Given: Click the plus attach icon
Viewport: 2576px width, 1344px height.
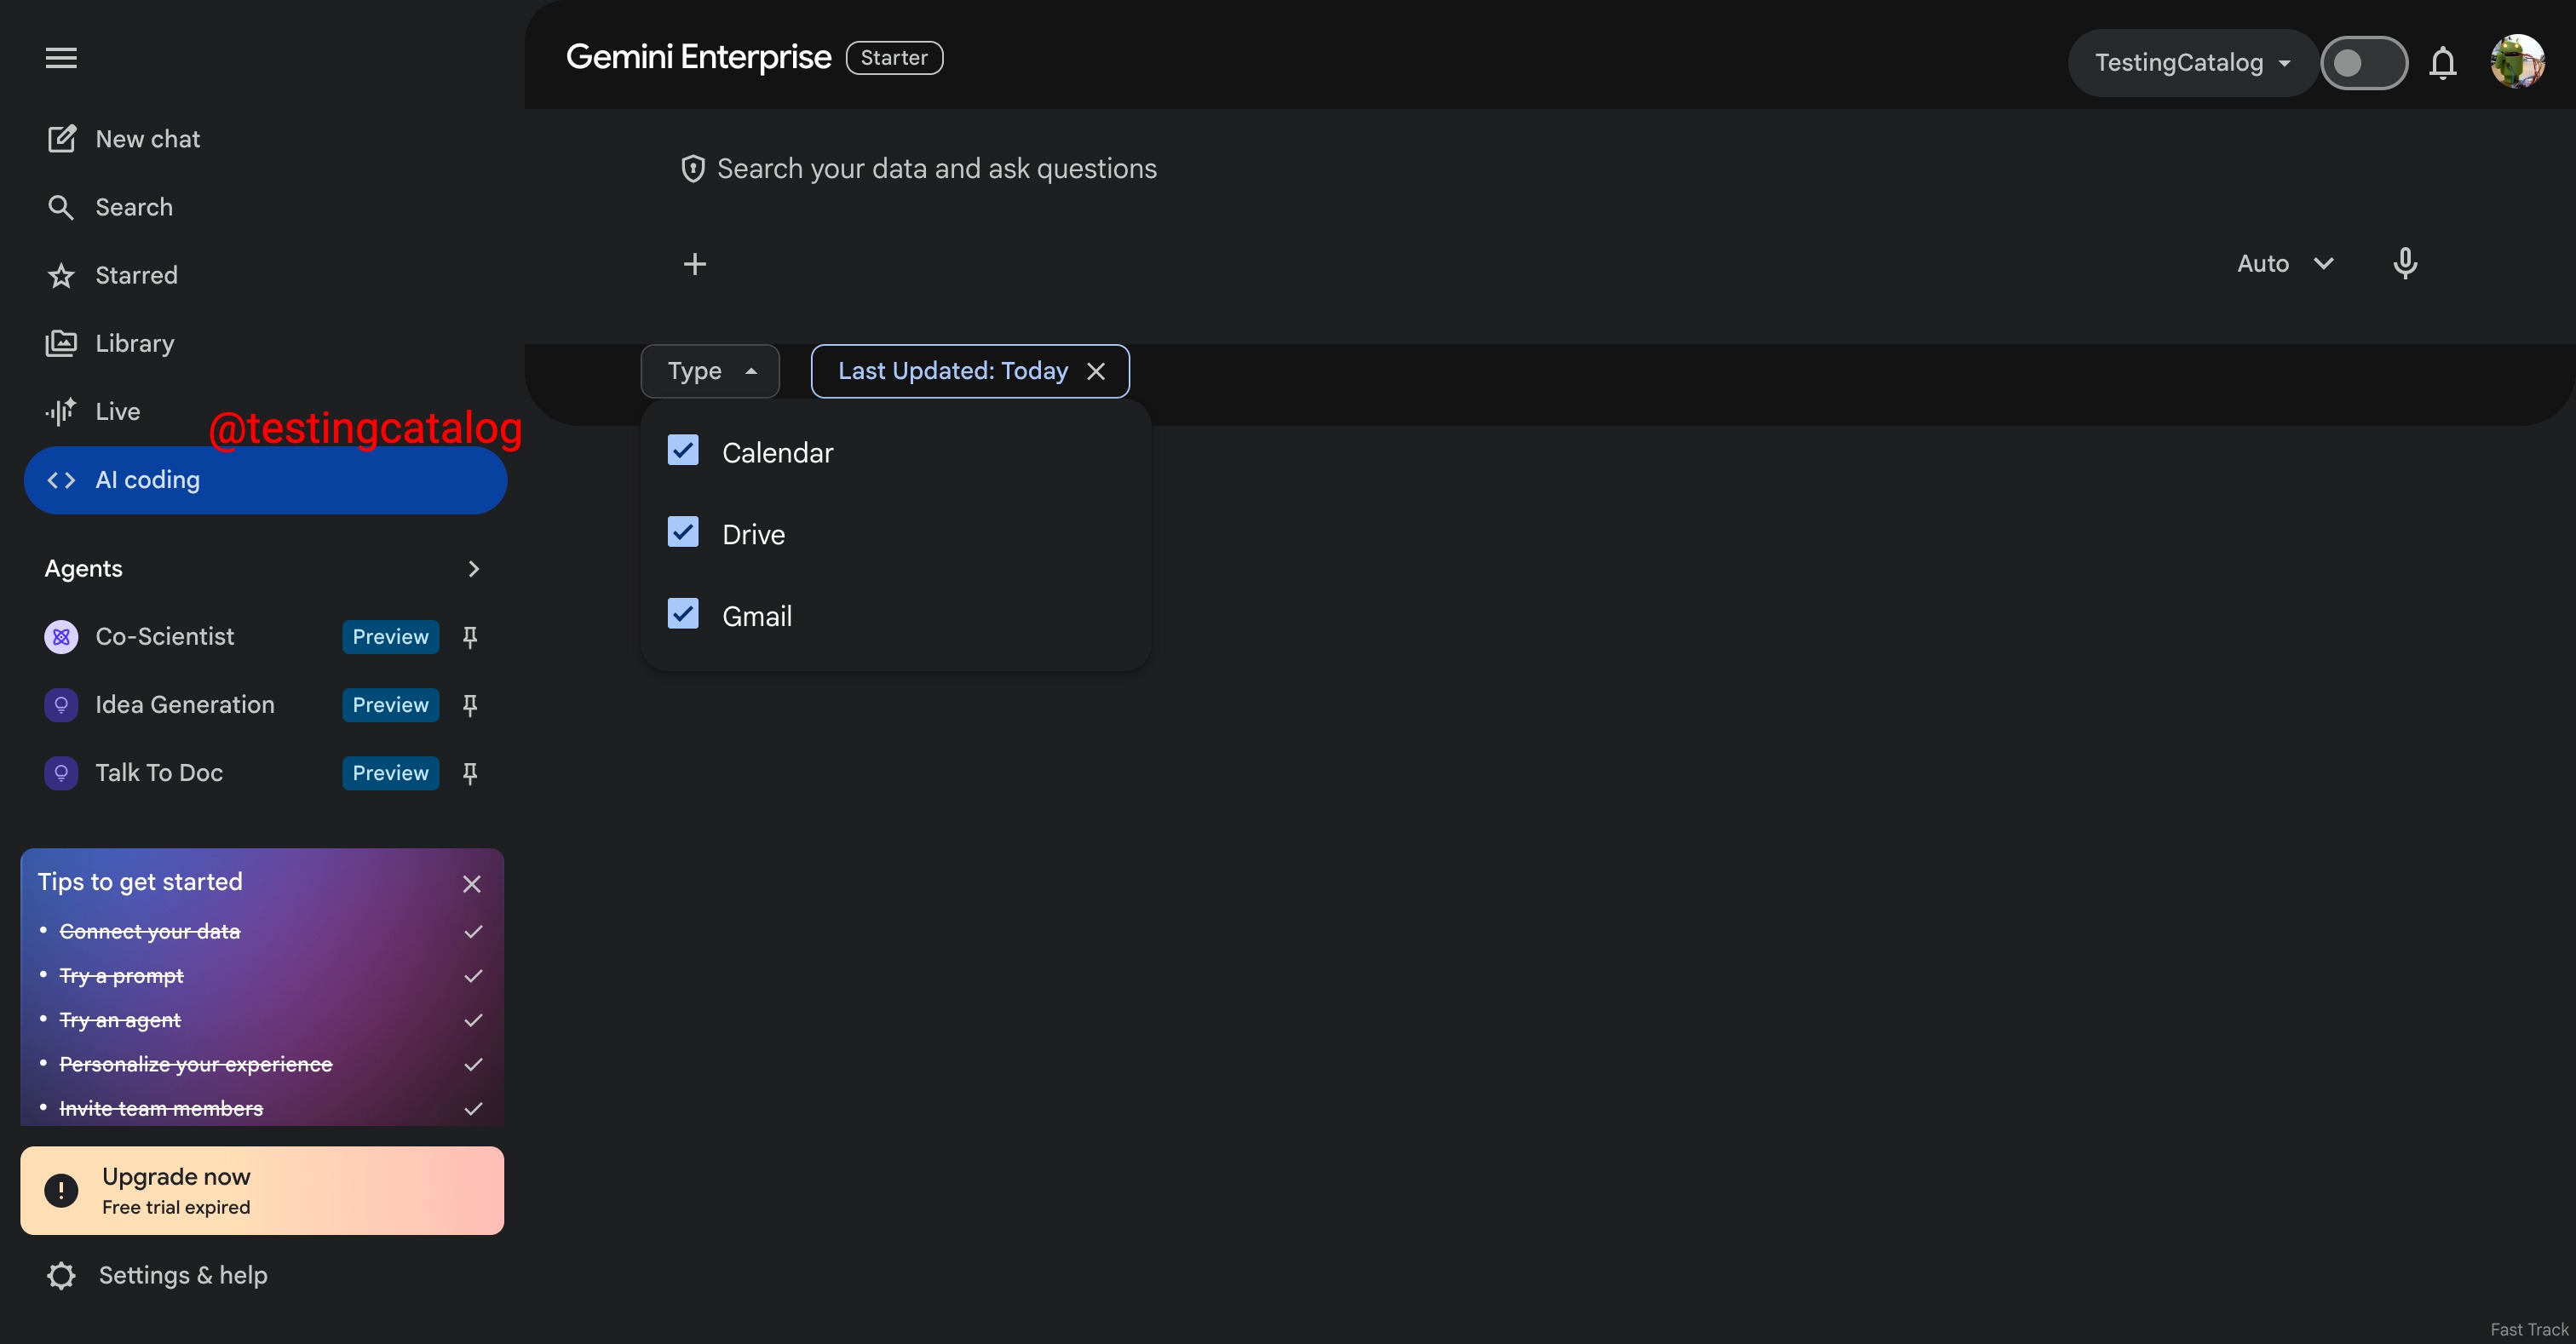Looking at the screenshot, I should click(x=695, y=264).
